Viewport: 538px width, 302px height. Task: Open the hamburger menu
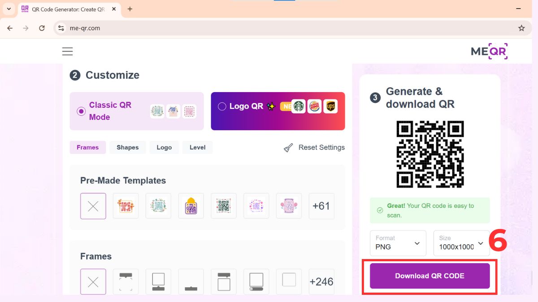click(67, 51)
